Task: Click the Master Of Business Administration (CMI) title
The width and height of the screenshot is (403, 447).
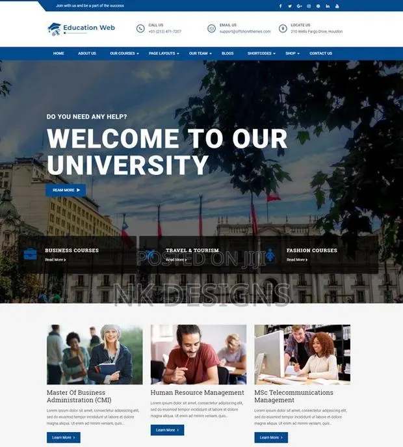Action: click(x=79, y=396)
